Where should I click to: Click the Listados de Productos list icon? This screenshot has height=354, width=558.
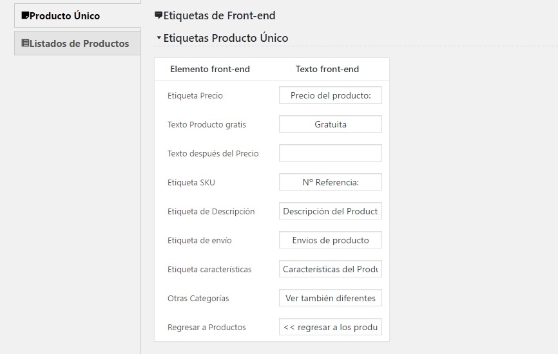(25, 43)
